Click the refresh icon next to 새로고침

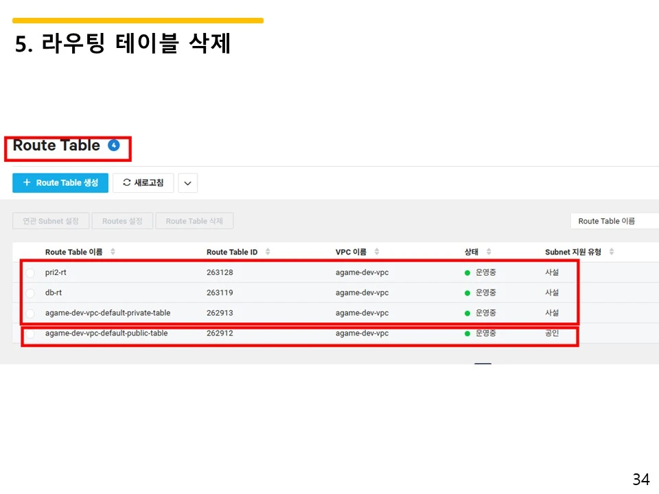point(127,183)
